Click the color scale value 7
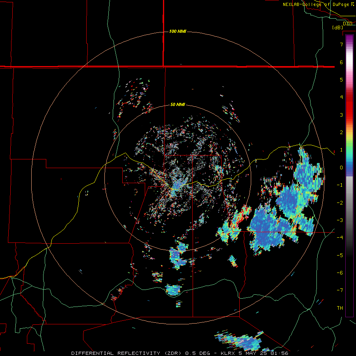 pyautogui.click(x=341, y=44)
